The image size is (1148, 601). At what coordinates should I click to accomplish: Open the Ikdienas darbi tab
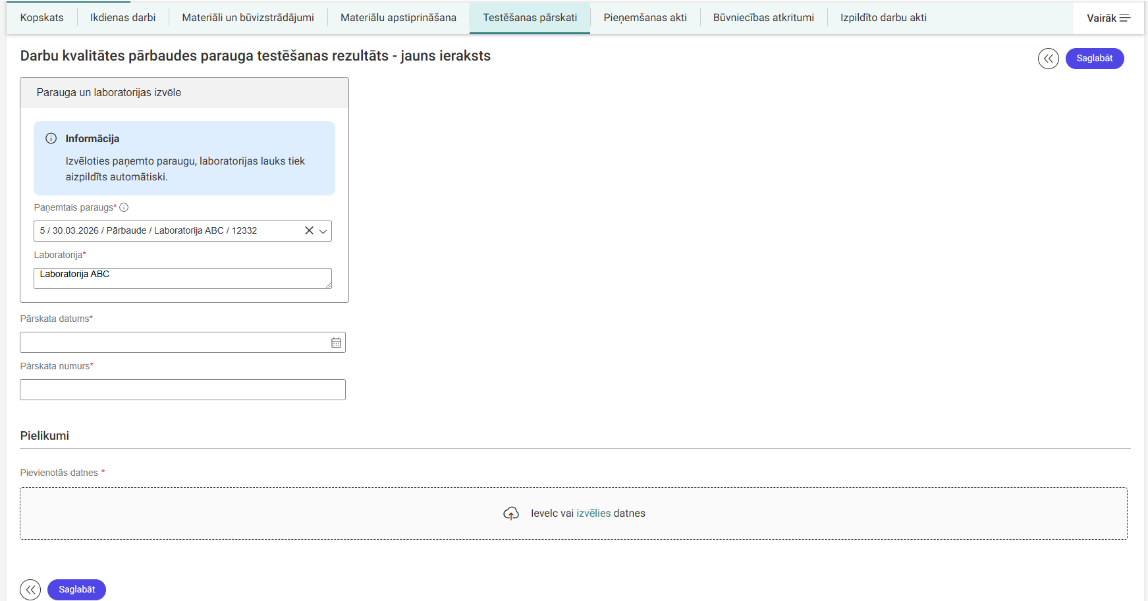pos(123,18)
